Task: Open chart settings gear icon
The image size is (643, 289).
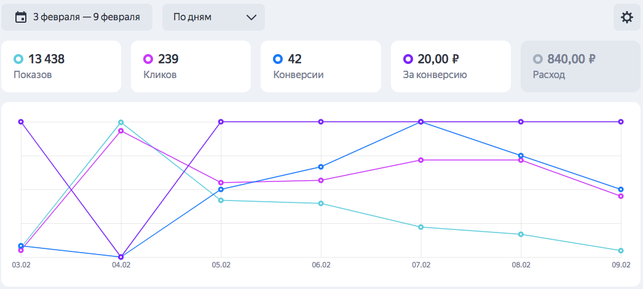Action: tap(627, 17)
